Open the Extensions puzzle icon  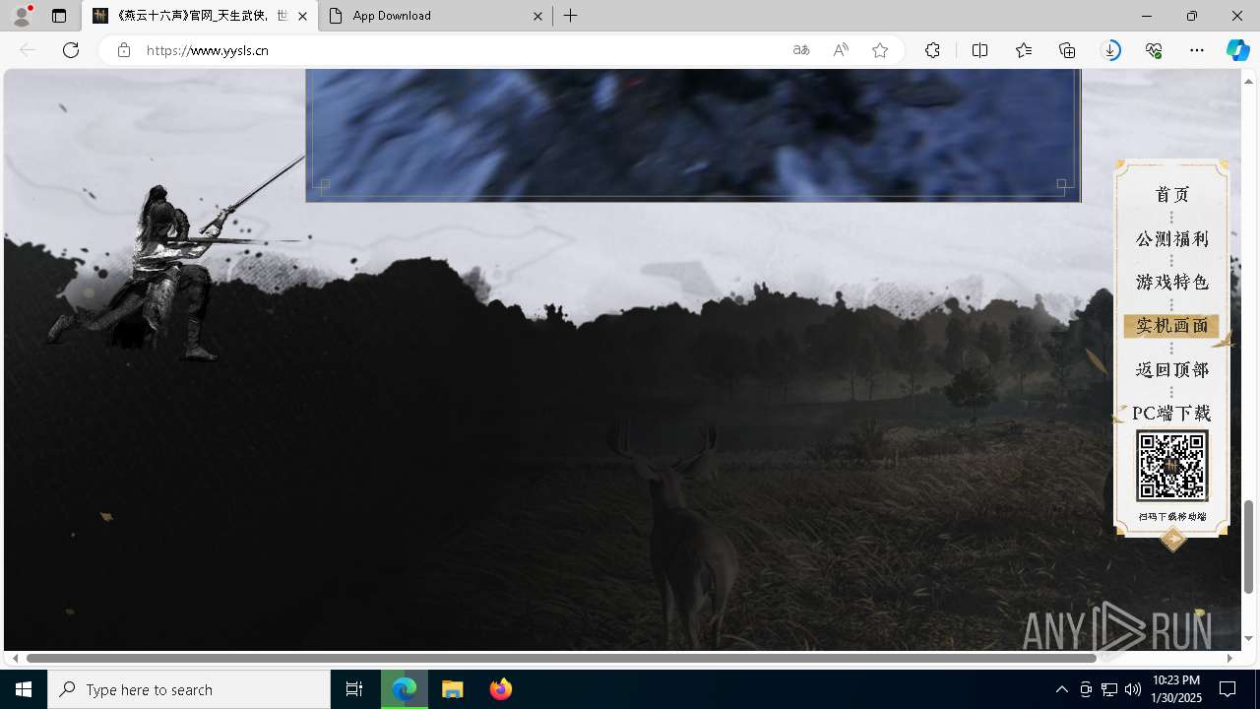tap(932, 50)
